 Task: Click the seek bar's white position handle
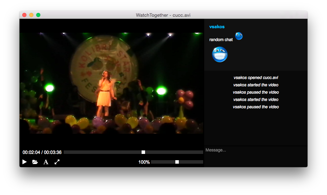143,152
